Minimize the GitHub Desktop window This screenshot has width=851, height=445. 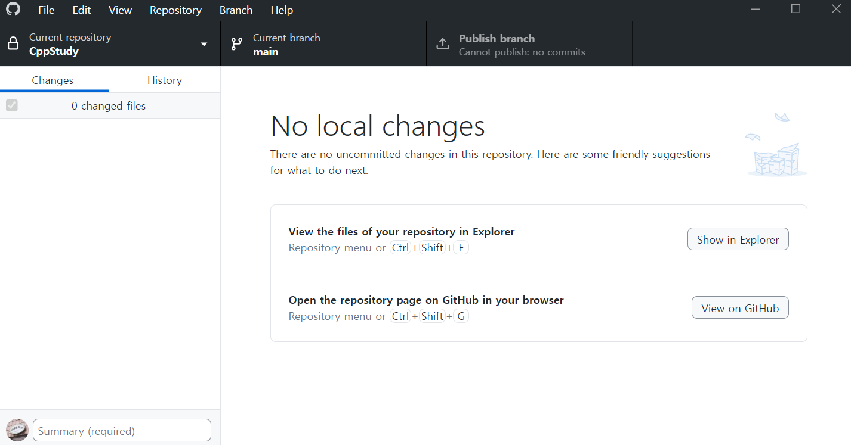pos(756,10)
